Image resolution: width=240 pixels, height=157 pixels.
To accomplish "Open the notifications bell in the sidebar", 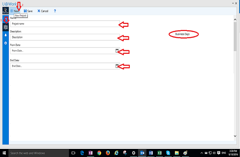I will 5,35.
